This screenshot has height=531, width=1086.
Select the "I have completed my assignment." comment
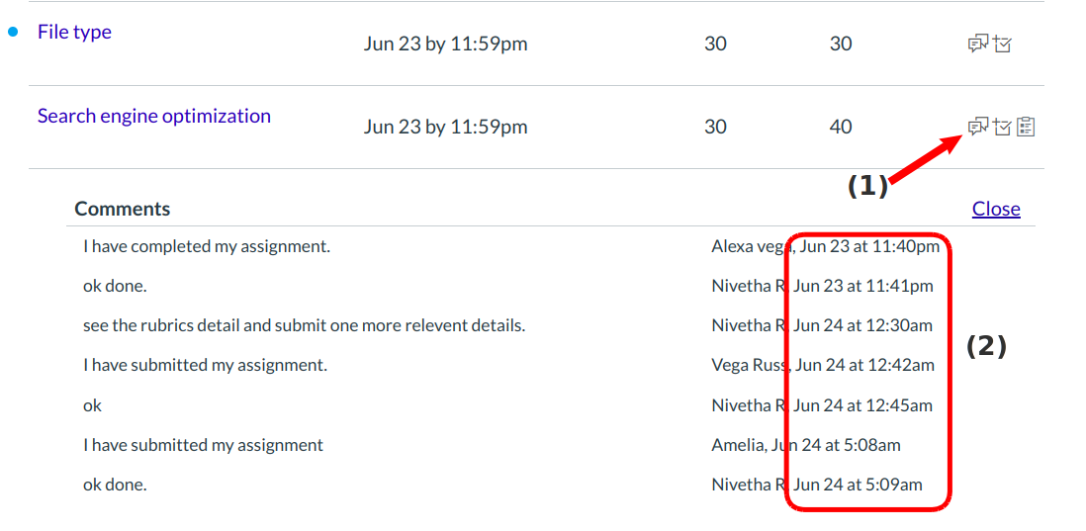(x=207, y=246)
